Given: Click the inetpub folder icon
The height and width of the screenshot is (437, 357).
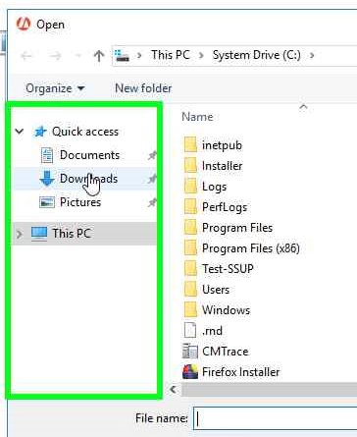Looking at the screenshot, I should 190,145.
